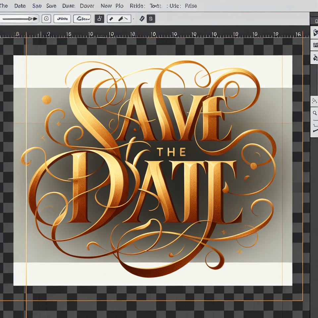Open the Save menu
The image size is (318, 318).
(51, 6)
